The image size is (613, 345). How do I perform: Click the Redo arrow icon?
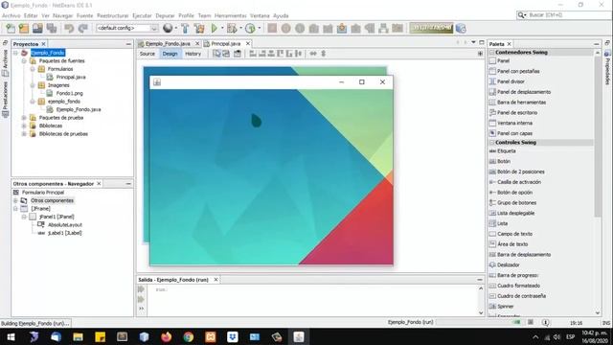pos(83,28)
